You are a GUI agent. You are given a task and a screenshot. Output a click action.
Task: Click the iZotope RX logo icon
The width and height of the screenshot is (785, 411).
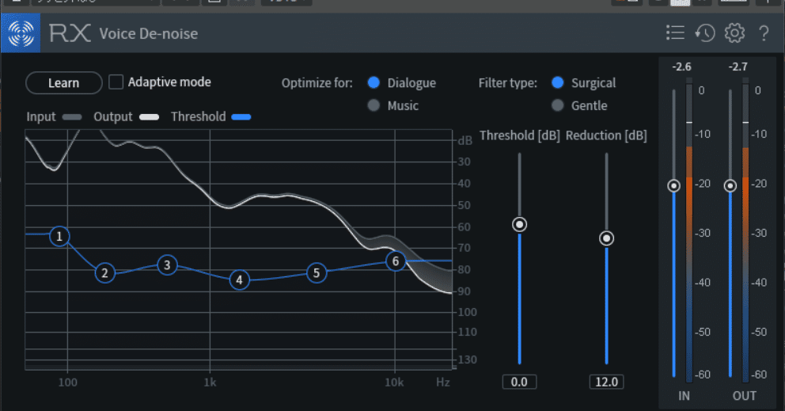(x=21, y=33)
